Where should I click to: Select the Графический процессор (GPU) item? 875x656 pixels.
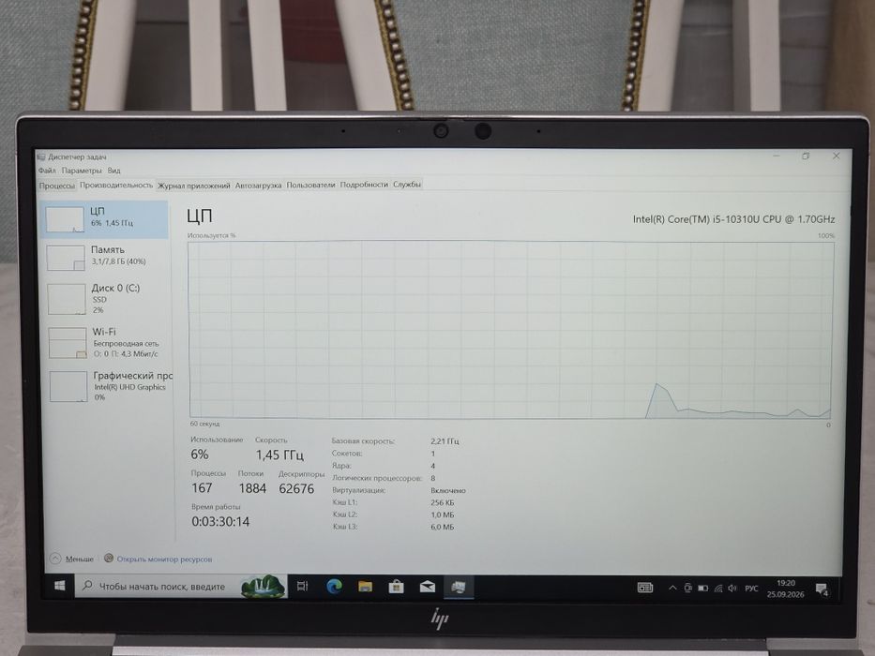(x=110, y=386)
